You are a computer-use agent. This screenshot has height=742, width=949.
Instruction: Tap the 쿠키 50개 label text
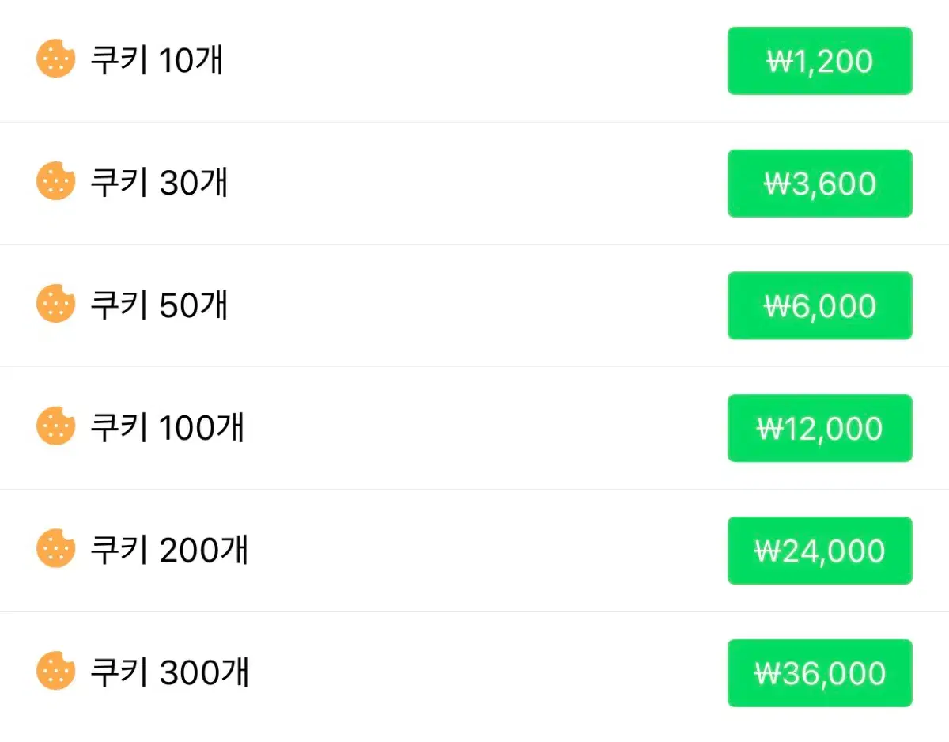pos(159,305)
